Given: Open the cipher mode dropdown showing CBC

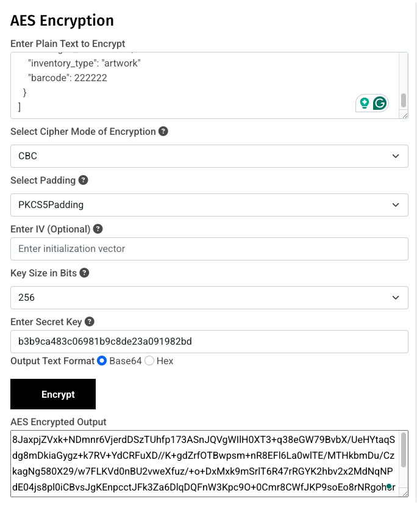Looking at the screenshot, I should click(208, 156).
